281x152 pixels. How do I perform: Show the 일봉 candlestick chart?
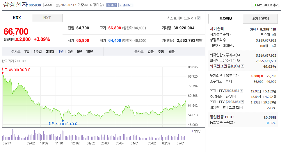click(x=151, y=51)
